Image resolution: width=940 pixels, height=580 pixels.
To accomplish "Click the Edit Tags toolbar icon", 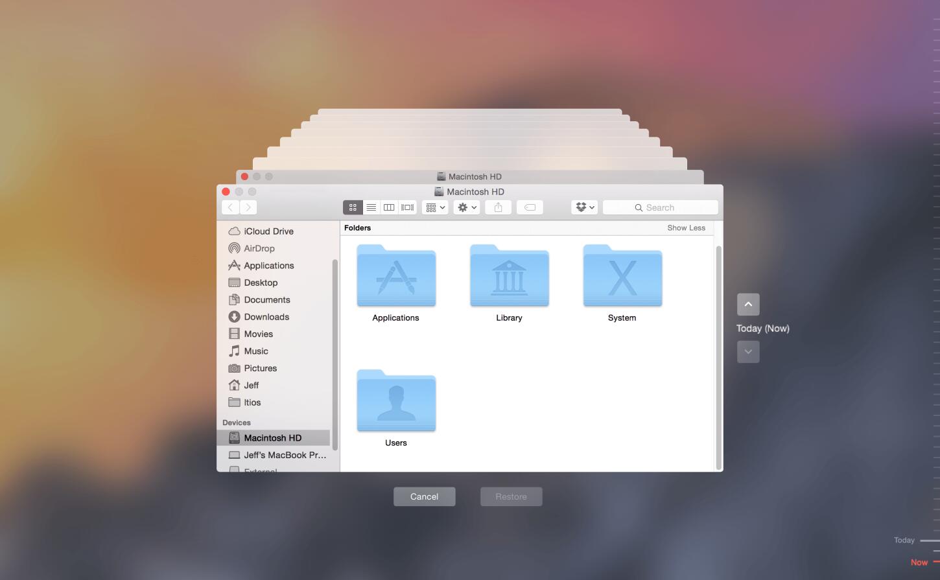I will coord(530,207).
